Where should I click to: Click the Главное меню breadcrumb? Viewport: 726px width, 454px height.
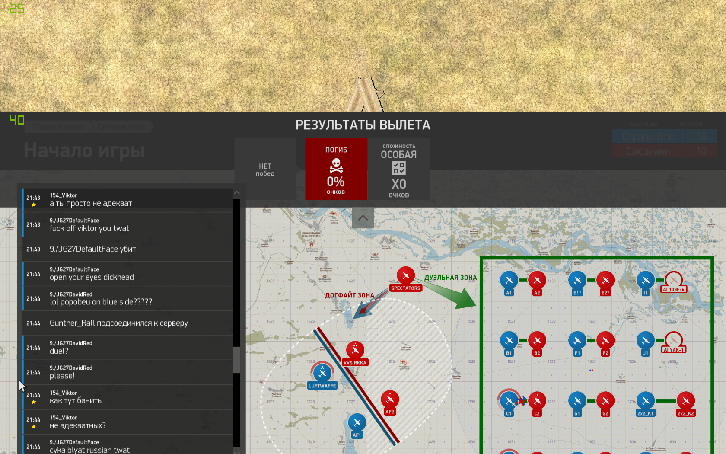click(x=58, y=127)
